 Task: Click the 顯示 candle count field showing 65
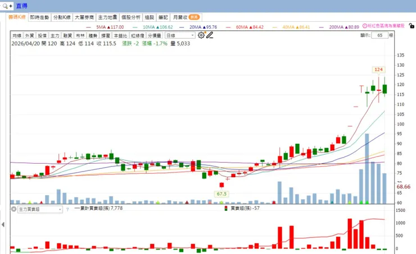tap(379, 35)
